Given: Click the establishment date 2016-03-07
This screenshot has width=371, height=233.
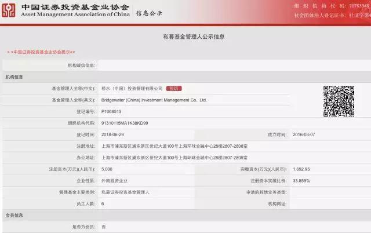Looking at the screenshot, I should [304, 134].
